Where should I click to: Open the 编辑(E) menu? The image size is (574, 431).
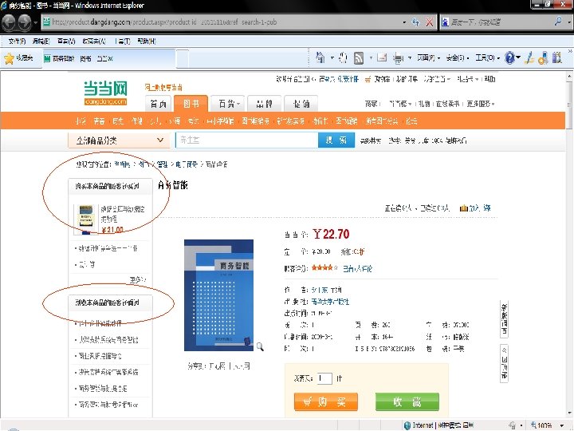point(41,41)
